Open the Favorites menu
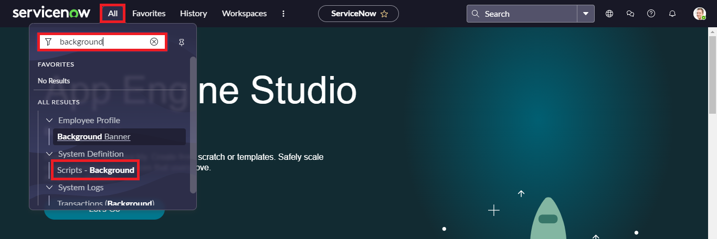The image size is (717, 239). (x=149, y=14)
